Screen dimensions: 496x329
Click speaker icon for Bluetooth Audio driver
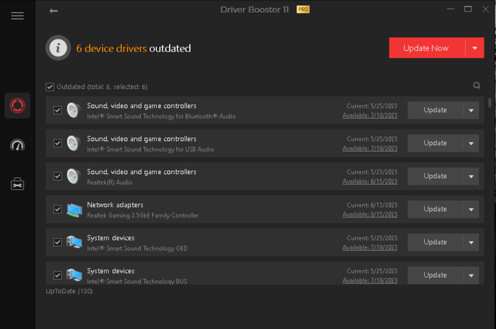click(74, 110)
